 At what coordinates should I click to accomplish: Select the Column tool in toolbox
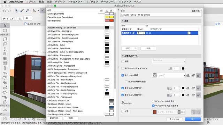click(x=5, y=68)
